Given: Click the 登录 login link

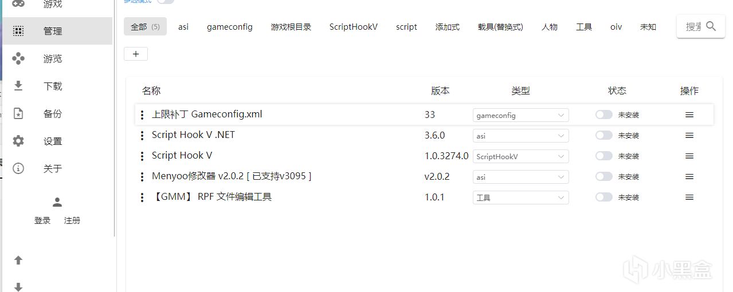Looking at the screenshot, I should pyautogui.click(x=42, y=220).
